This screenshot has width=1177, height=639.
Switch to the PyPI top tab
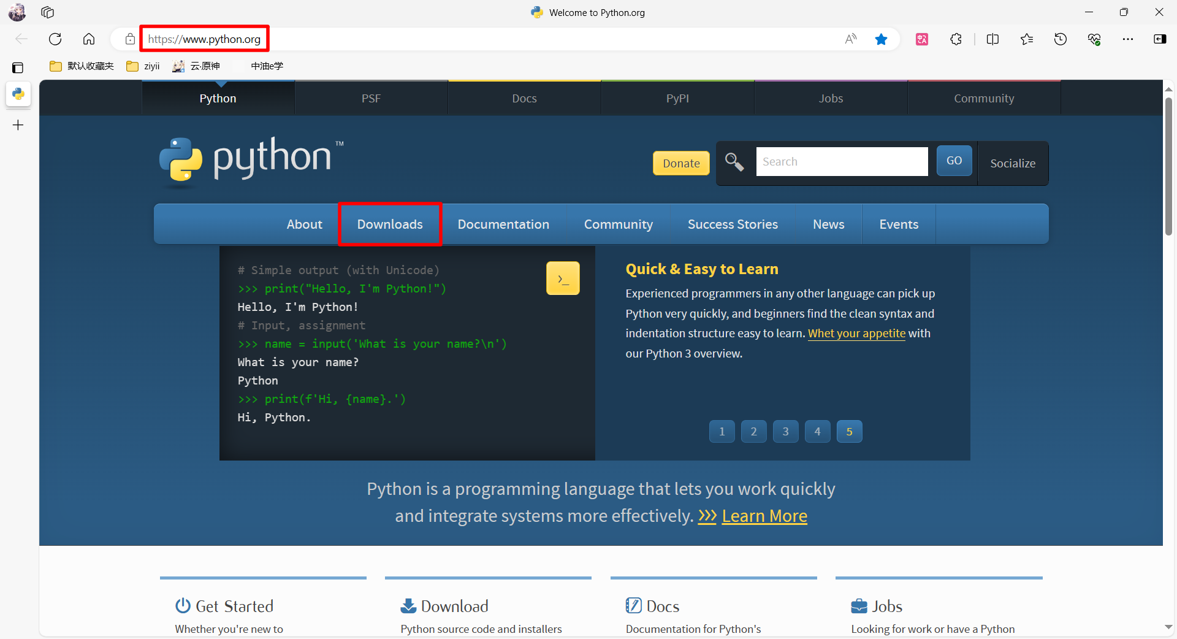[x=677, y=98]
